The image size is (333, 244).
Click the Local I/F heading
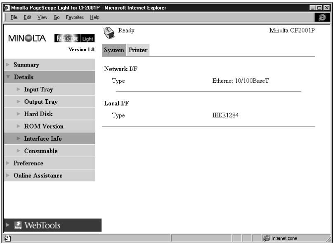[116, 103]
